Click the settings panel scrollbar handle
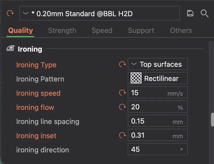Viewport: 214px width, 164px height. pyautogui.click(x=212, y=120)
